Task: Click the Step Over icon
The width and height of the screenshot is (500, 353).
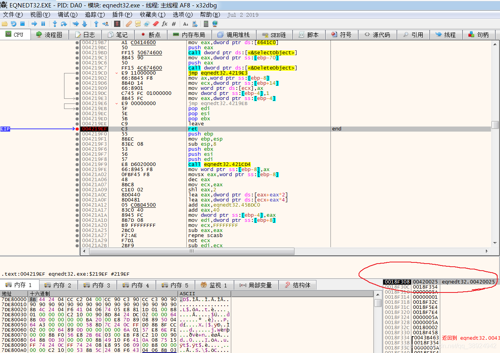Action: click(x=64, y=24)
